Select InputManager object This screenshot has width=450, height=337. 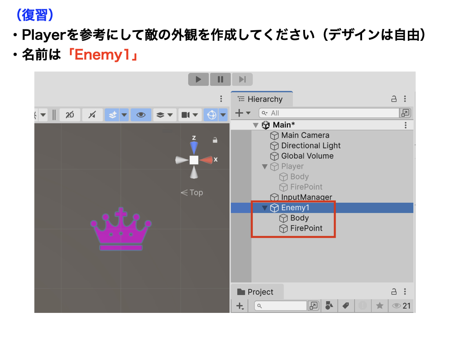pos(306,197)
